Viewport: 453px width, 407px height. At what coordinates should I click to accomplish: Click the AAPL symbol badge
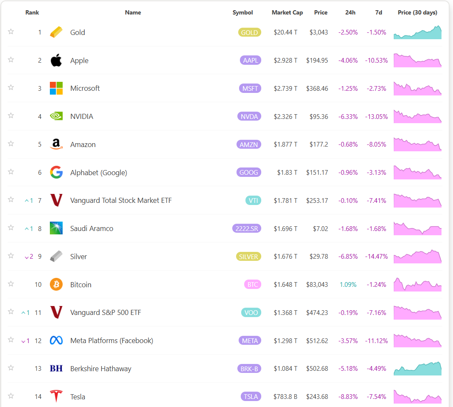click(250, 60)
